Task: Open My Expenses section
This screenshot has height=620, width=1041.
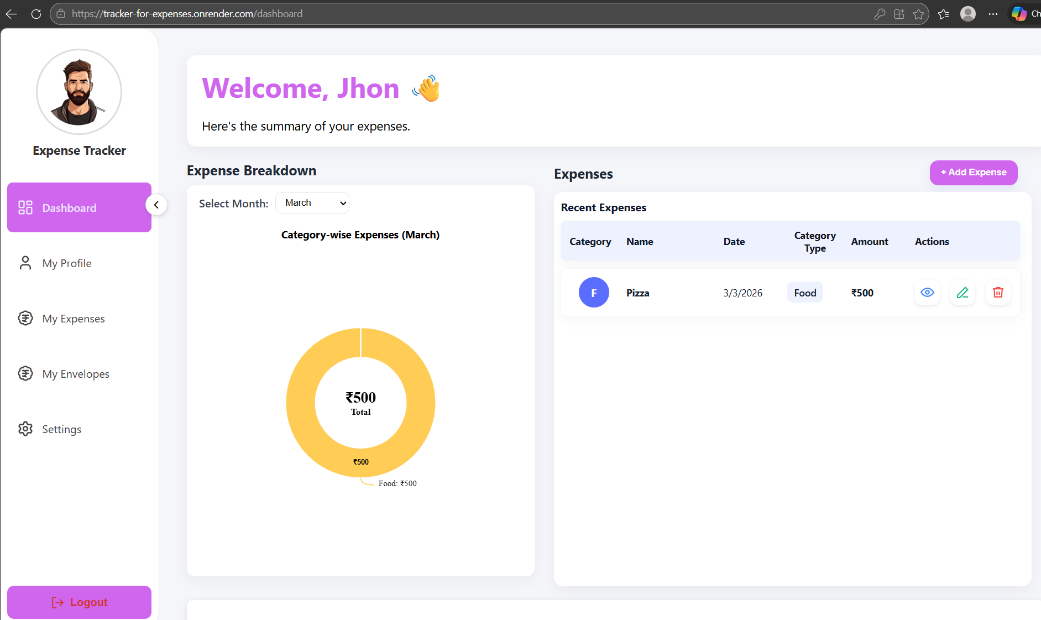Action: click(x=74, y=319)
